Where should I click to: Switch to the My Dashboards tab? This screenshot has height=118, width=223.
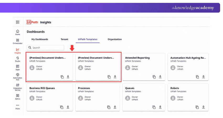pos(40,39)
